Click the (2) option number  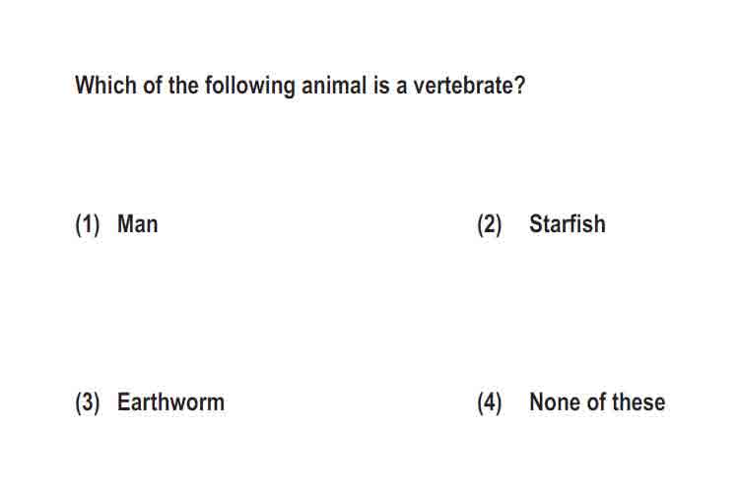coord(490,224)
